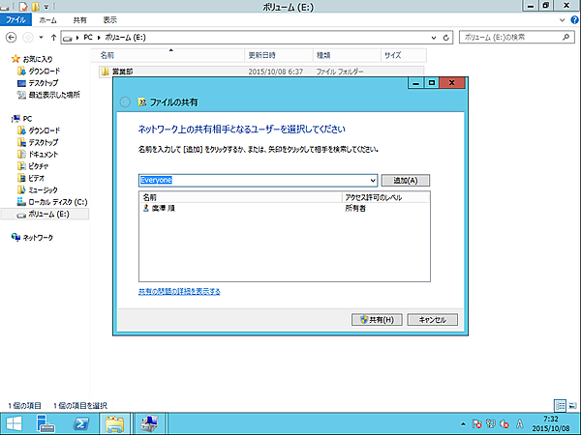The image size is (581, 435).
Task: Open the taskbar clock 7:32
Action: pos(551,424)
